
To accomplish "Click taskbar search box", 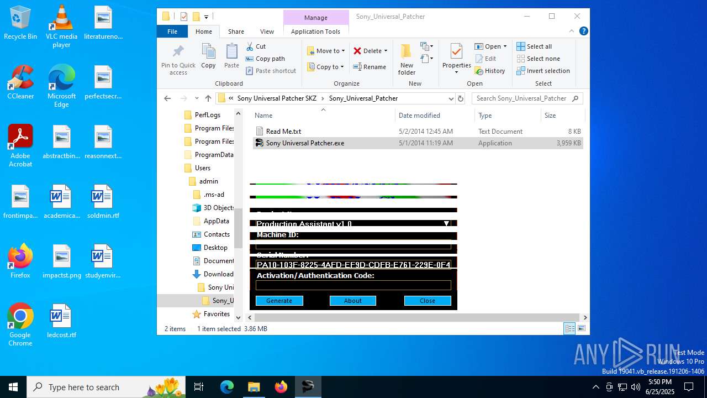I will click(106, 387).
